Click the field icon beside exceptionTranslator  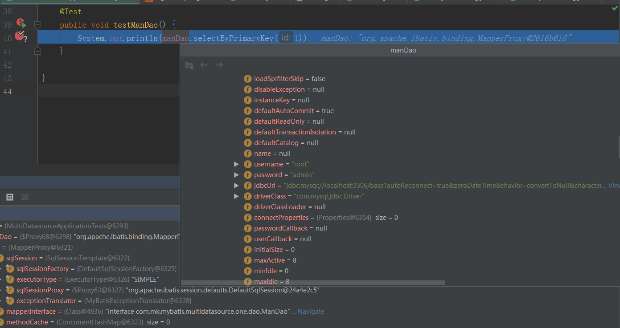coord(10,301)
